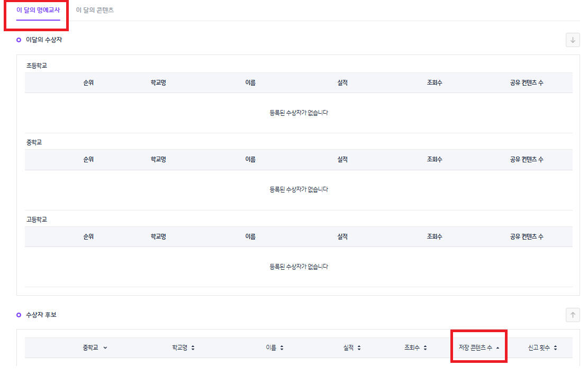This screenshot has width=588, height=375.
Task: Sort the candidate list by 조회수 arrows
Action: click(x=426, y=348)
